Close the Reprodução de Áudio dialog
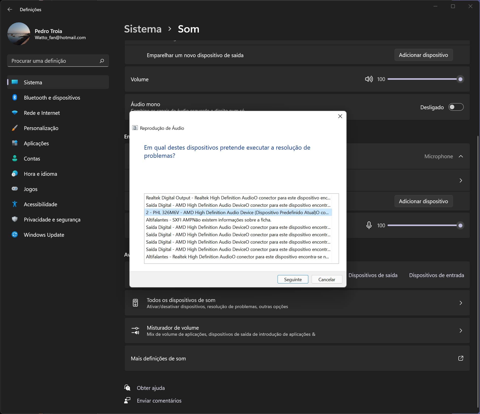 coord(340,116)
